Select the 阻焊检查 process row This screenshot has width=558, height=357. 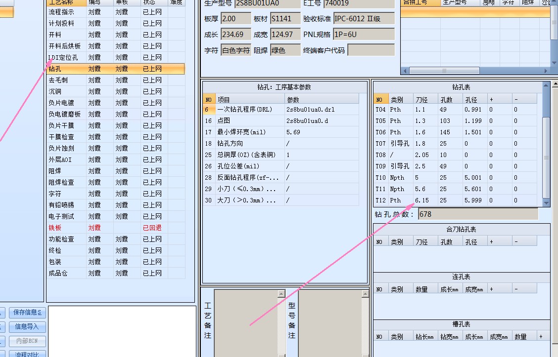coord(116,183)
